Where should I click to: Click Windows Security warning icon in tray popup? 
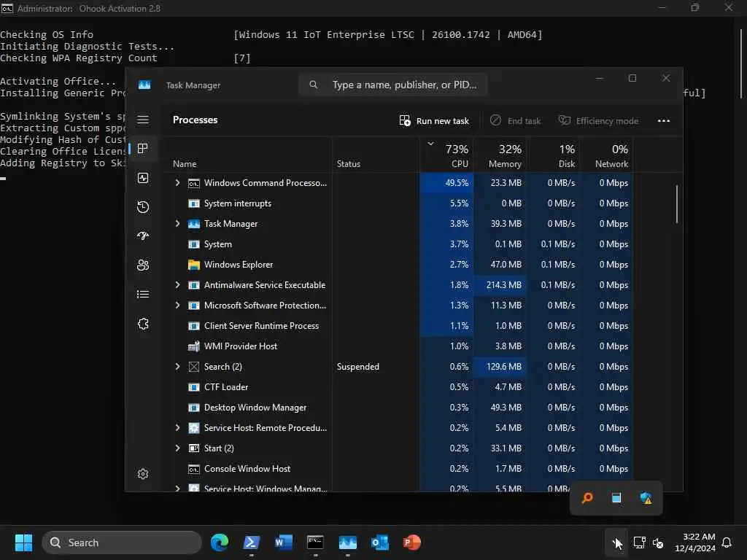click(646, 498)
